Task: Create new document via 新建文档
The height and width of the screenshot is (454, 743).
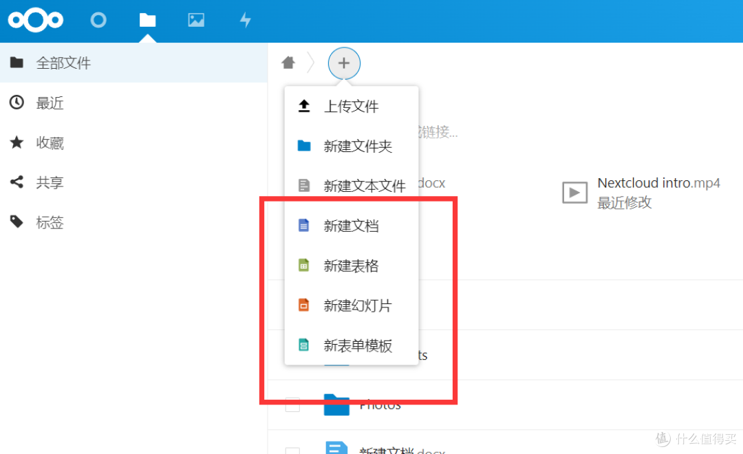Action: coord(351,226)
